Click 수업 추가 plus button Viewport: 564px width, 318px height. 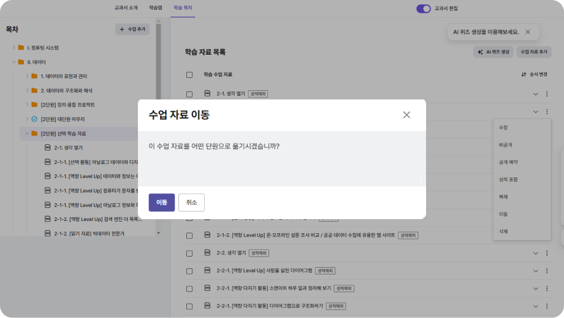pyautogui.click(x=132, y=29)
